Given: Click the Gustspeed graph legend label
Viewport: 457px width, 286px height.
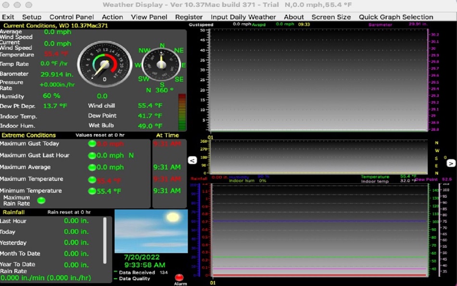Looking at the screenshot, I should tap(201, 25).
